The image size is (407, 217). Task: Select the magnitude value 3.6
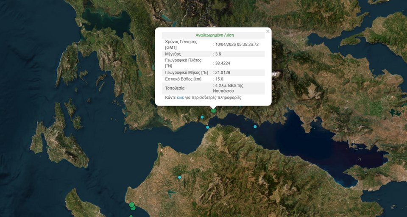(x=218, y=54)
